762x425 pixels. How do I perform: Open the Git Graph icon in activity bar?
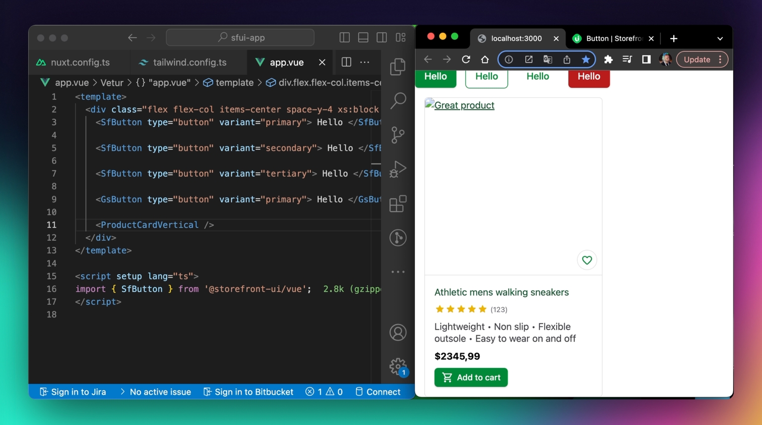(x=398, y=238)
